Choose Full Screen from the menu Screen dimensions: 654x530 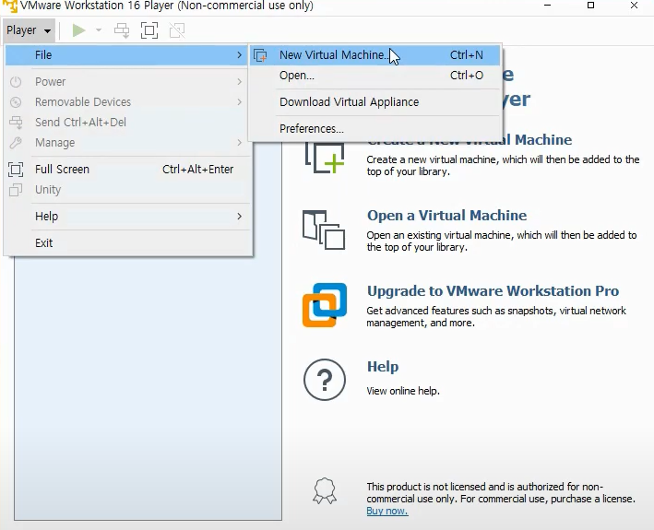(127, 170)
